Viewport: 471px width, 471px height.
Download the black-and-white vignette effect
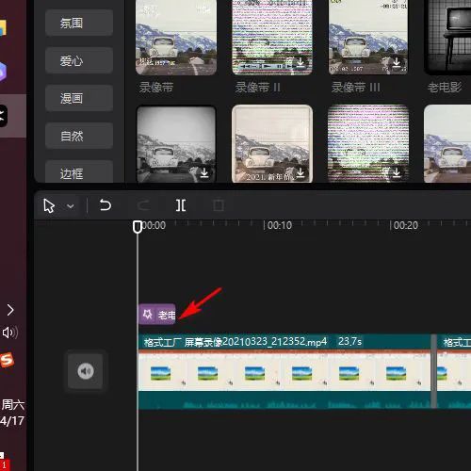click(x=204, y=172)
